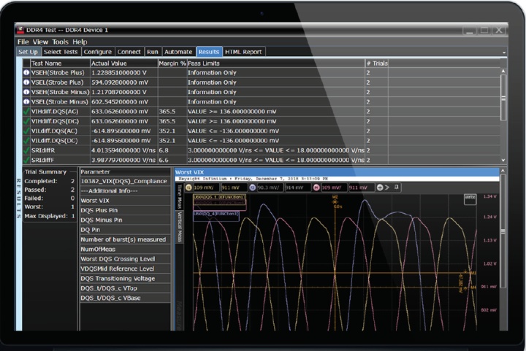Click the f4 109 mV/ scale field

334,188
